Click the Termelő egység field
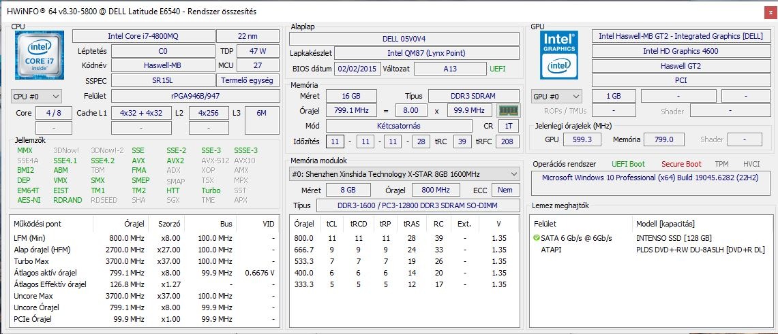 tap(248, 81)
